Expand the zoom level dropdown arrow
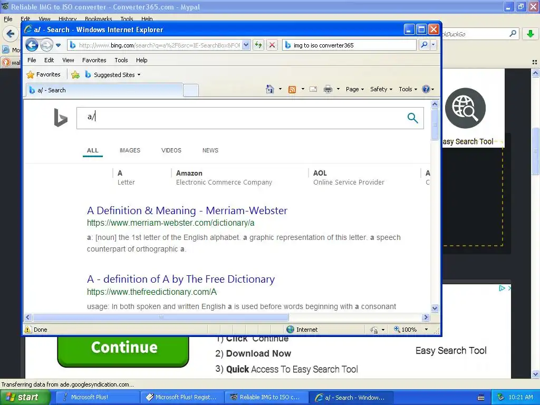 coord(426,330)
